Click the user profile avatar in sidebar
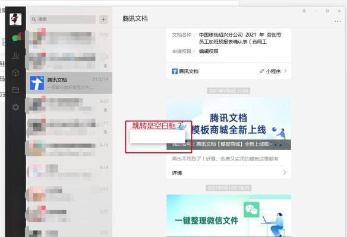Image resolution: width=347 pixels, height=237 pixels. click(15, 19)
